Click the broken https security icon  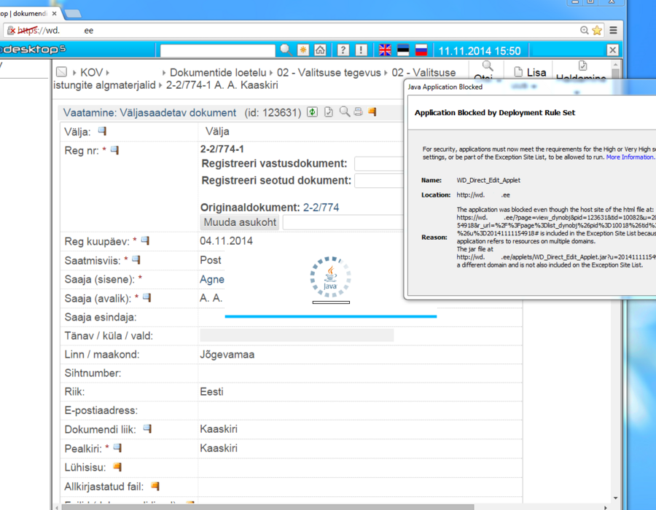(11, 30)
